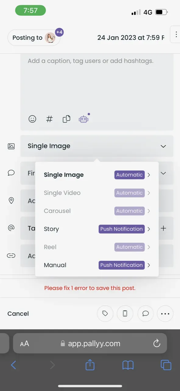
Task: Click the location pin icon
Action: point(11,201)
